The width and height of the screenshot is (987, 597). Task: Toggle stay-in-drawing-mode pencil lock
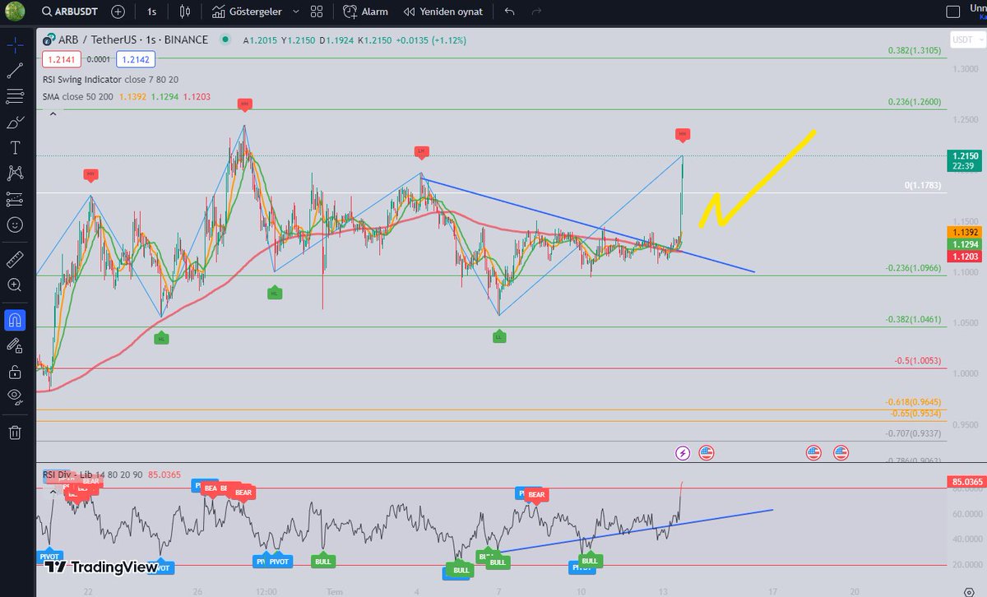[15, 345]
